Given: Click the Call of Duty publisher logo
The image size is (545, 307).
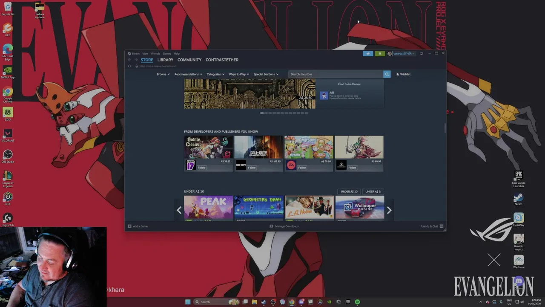Looking at the screenshot, I should click(241, 165).
